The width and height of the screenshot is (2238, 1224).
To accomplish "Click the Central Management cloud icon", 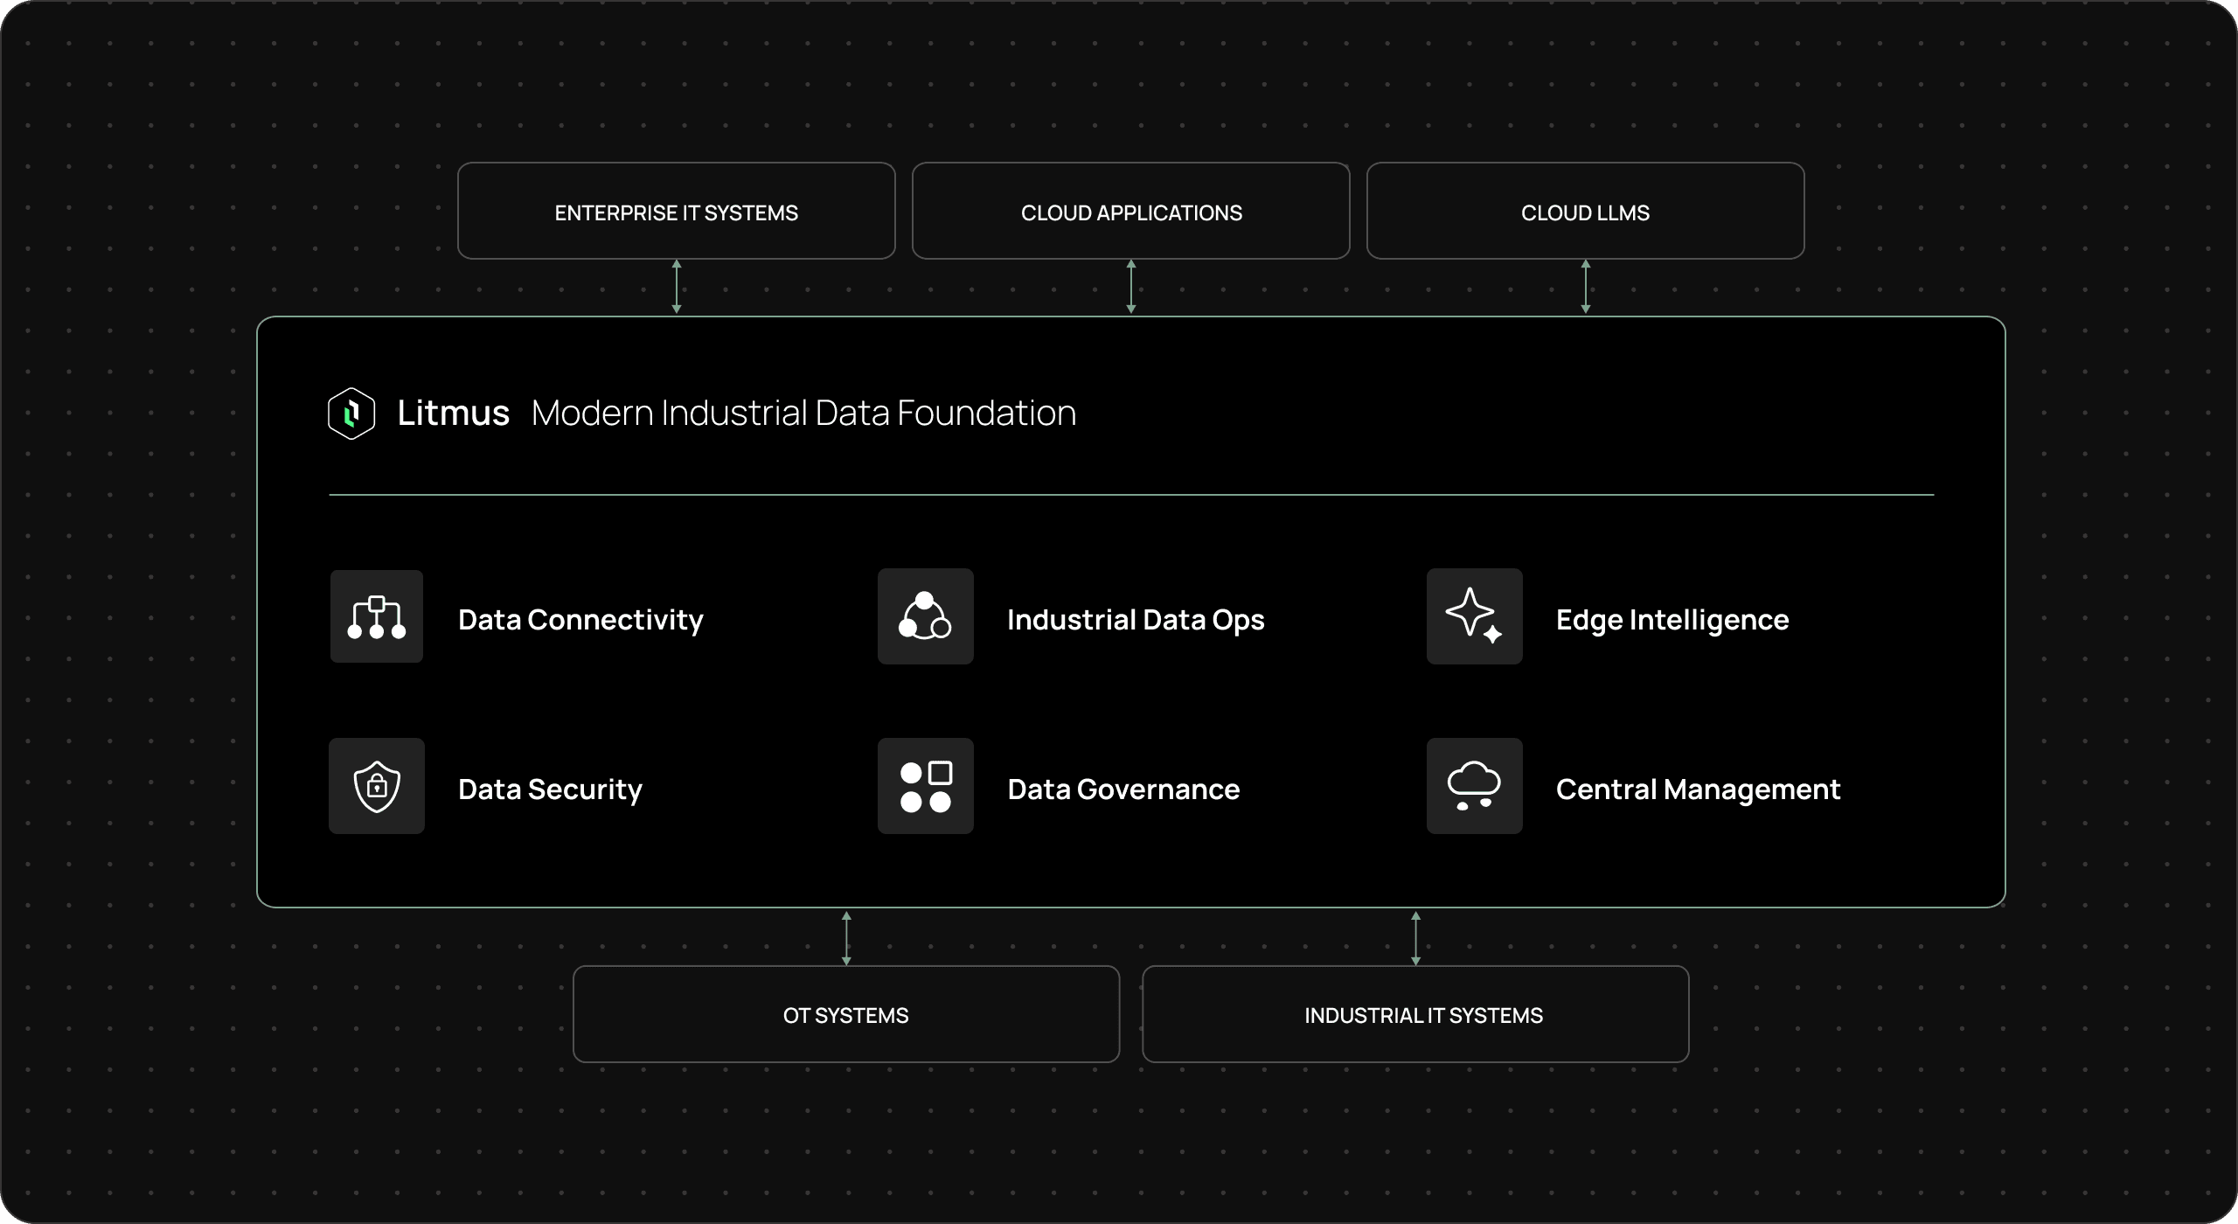I will 1474,787.
